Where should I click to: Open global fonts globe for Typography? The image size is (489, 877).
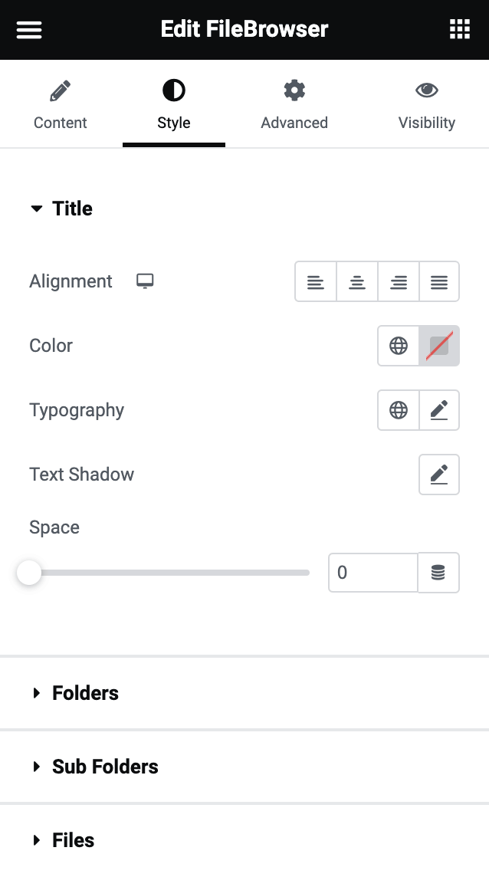coord(399,410)
